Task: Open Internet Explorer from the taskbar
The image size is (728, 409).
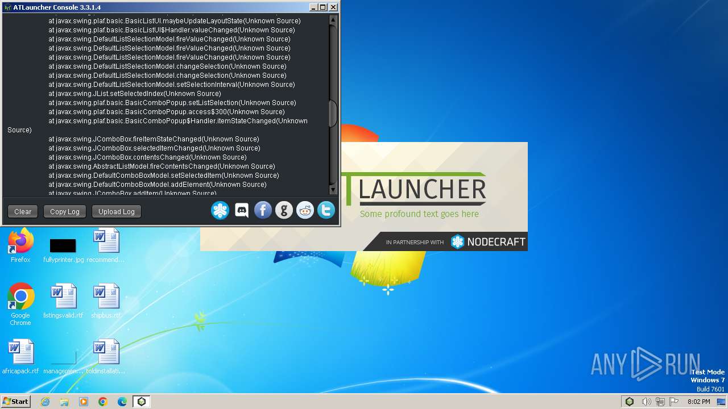Action: 45,402
